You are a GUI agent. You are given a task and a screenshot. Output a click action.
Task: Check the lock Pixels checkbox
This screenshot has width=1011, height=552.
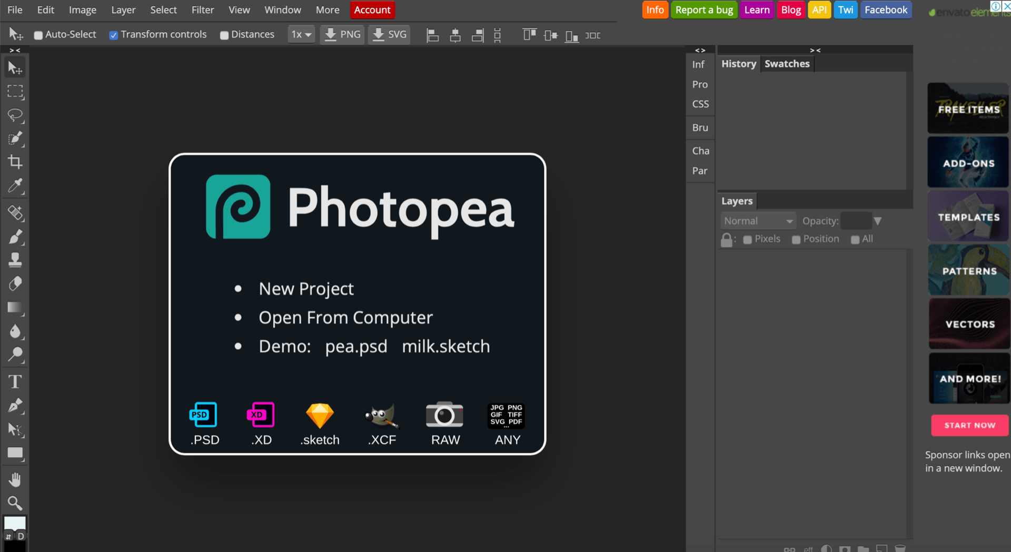coord(747,240)
